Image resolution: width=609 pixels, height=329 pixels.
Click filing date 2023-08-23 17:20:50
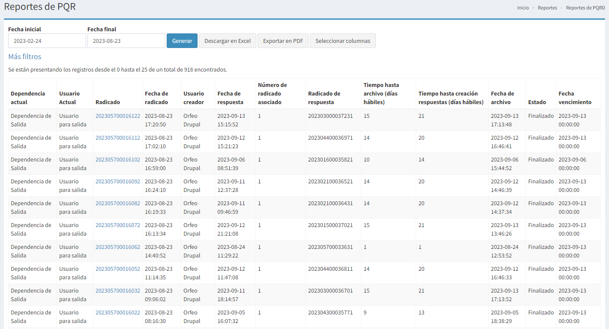point(159,120)
